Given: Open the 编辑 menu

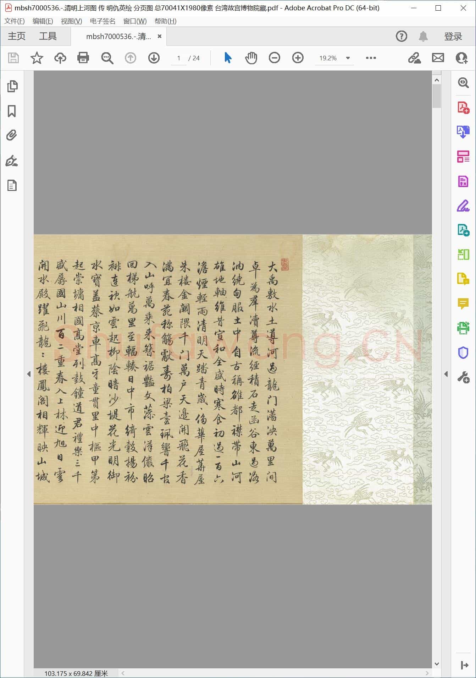Looking at the screenshot, I should pos(43,21).
